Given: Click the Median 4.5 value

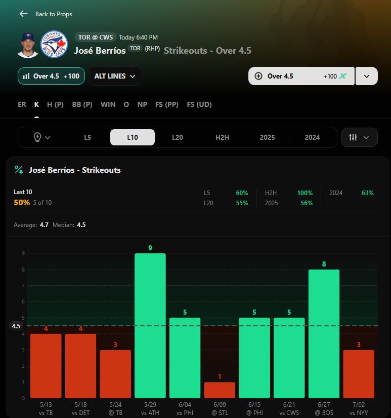Looking at the screenshot, I should pyautogui.click(x=81, y=225).
